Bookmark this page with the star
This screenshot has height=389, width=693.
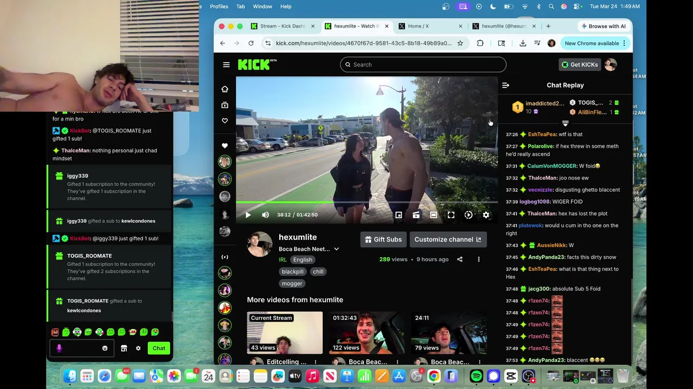[460, 43]
